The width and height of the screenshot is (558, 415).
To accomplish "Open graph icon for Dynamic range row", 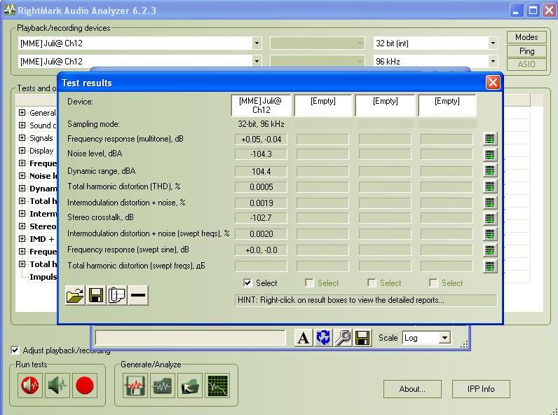I will [x=490, y=170].
